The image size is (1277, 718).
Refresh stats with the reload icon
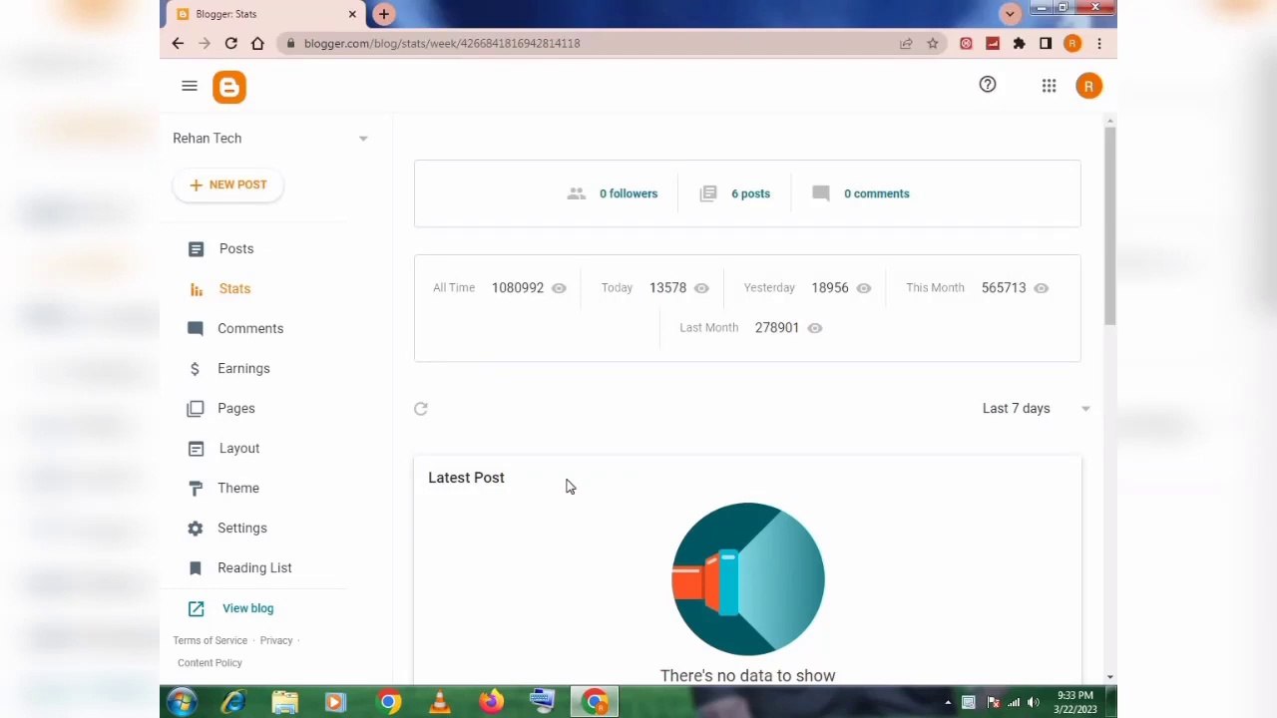click(421, 408)
